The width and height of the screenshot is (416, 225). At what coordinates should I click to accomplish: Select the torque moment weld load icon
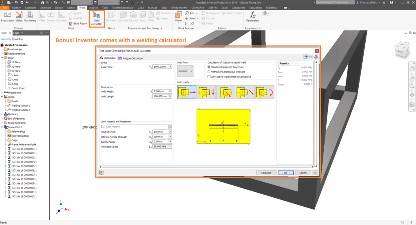coord(264,92)
